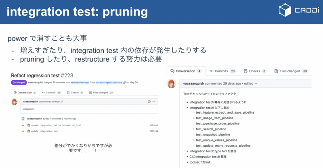Click the commits pushed icon beside 'added 4 commits'
This screenshot has width=323, height=168.
click(x=23, y=119)
